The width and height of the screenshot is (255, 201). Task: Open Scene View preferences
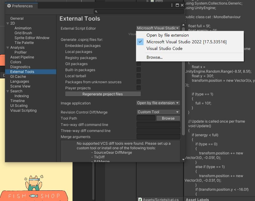click(x=20, y=86)
